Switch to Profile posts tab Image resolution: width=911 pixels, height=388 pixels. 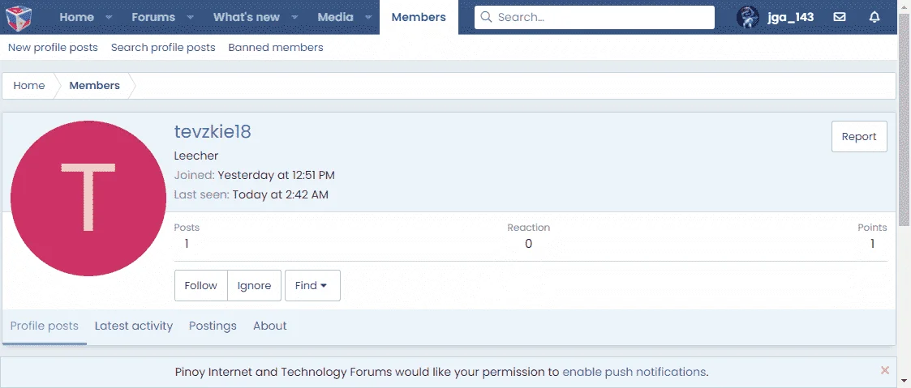44,326
